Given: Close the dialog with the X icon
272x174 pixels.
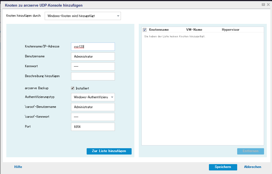Looking at the screenshot, I should pos(268,5).
